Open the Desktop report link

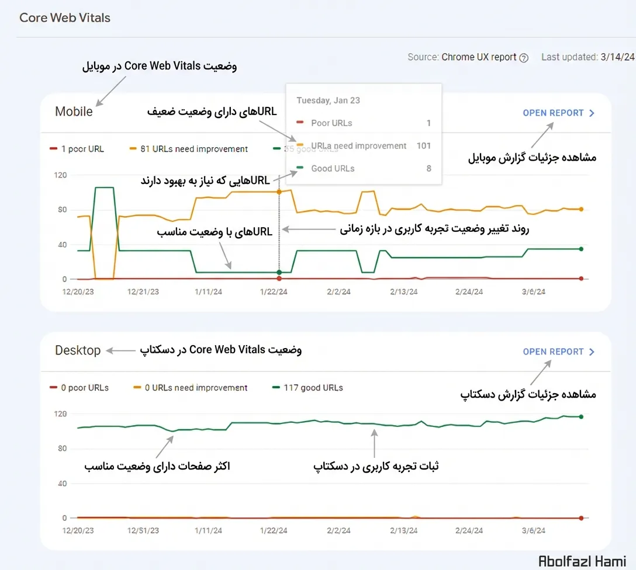(553, 352)
